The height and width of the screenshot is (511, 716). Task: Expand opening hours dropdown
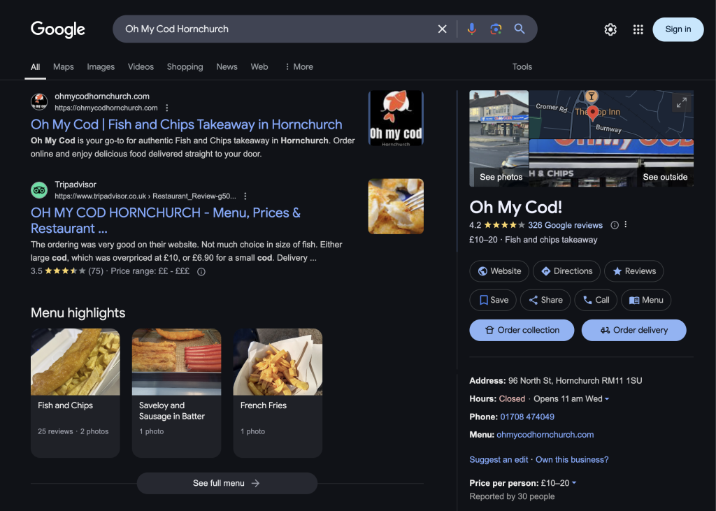[x=607, y=399]
